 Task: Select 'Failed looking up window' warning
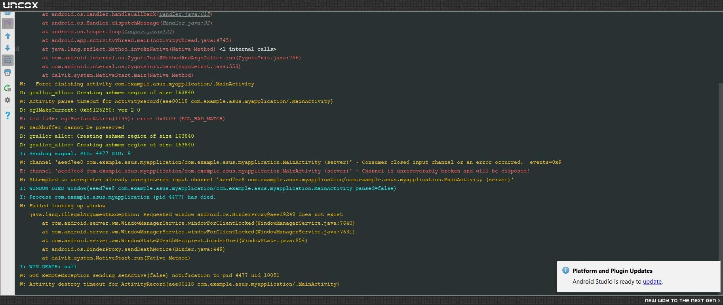(x=63, y=206)
